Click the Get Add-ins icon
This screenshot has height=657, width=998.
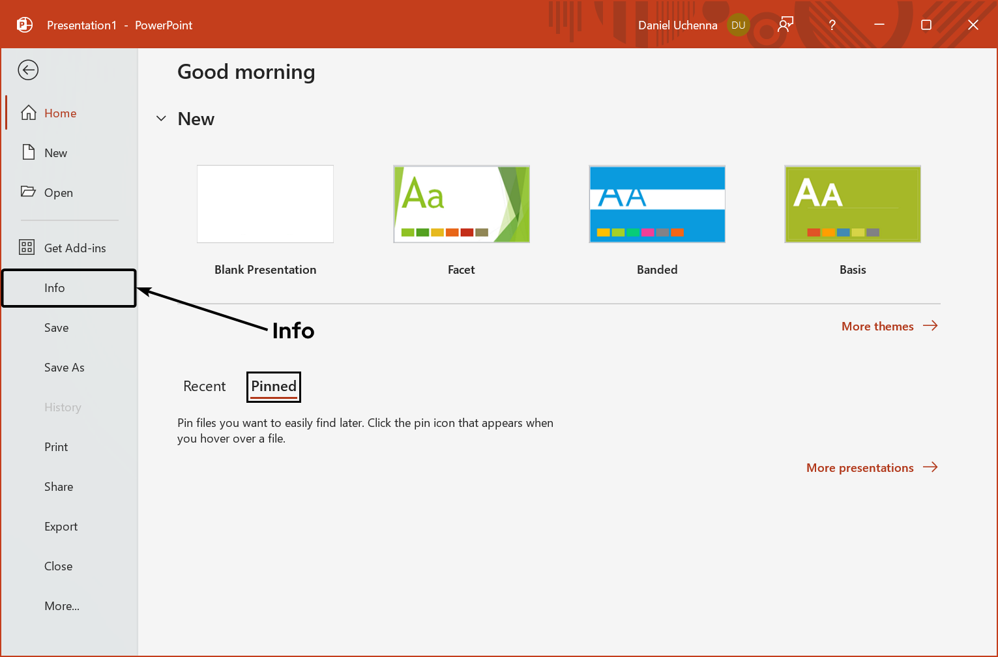[27, 248]
